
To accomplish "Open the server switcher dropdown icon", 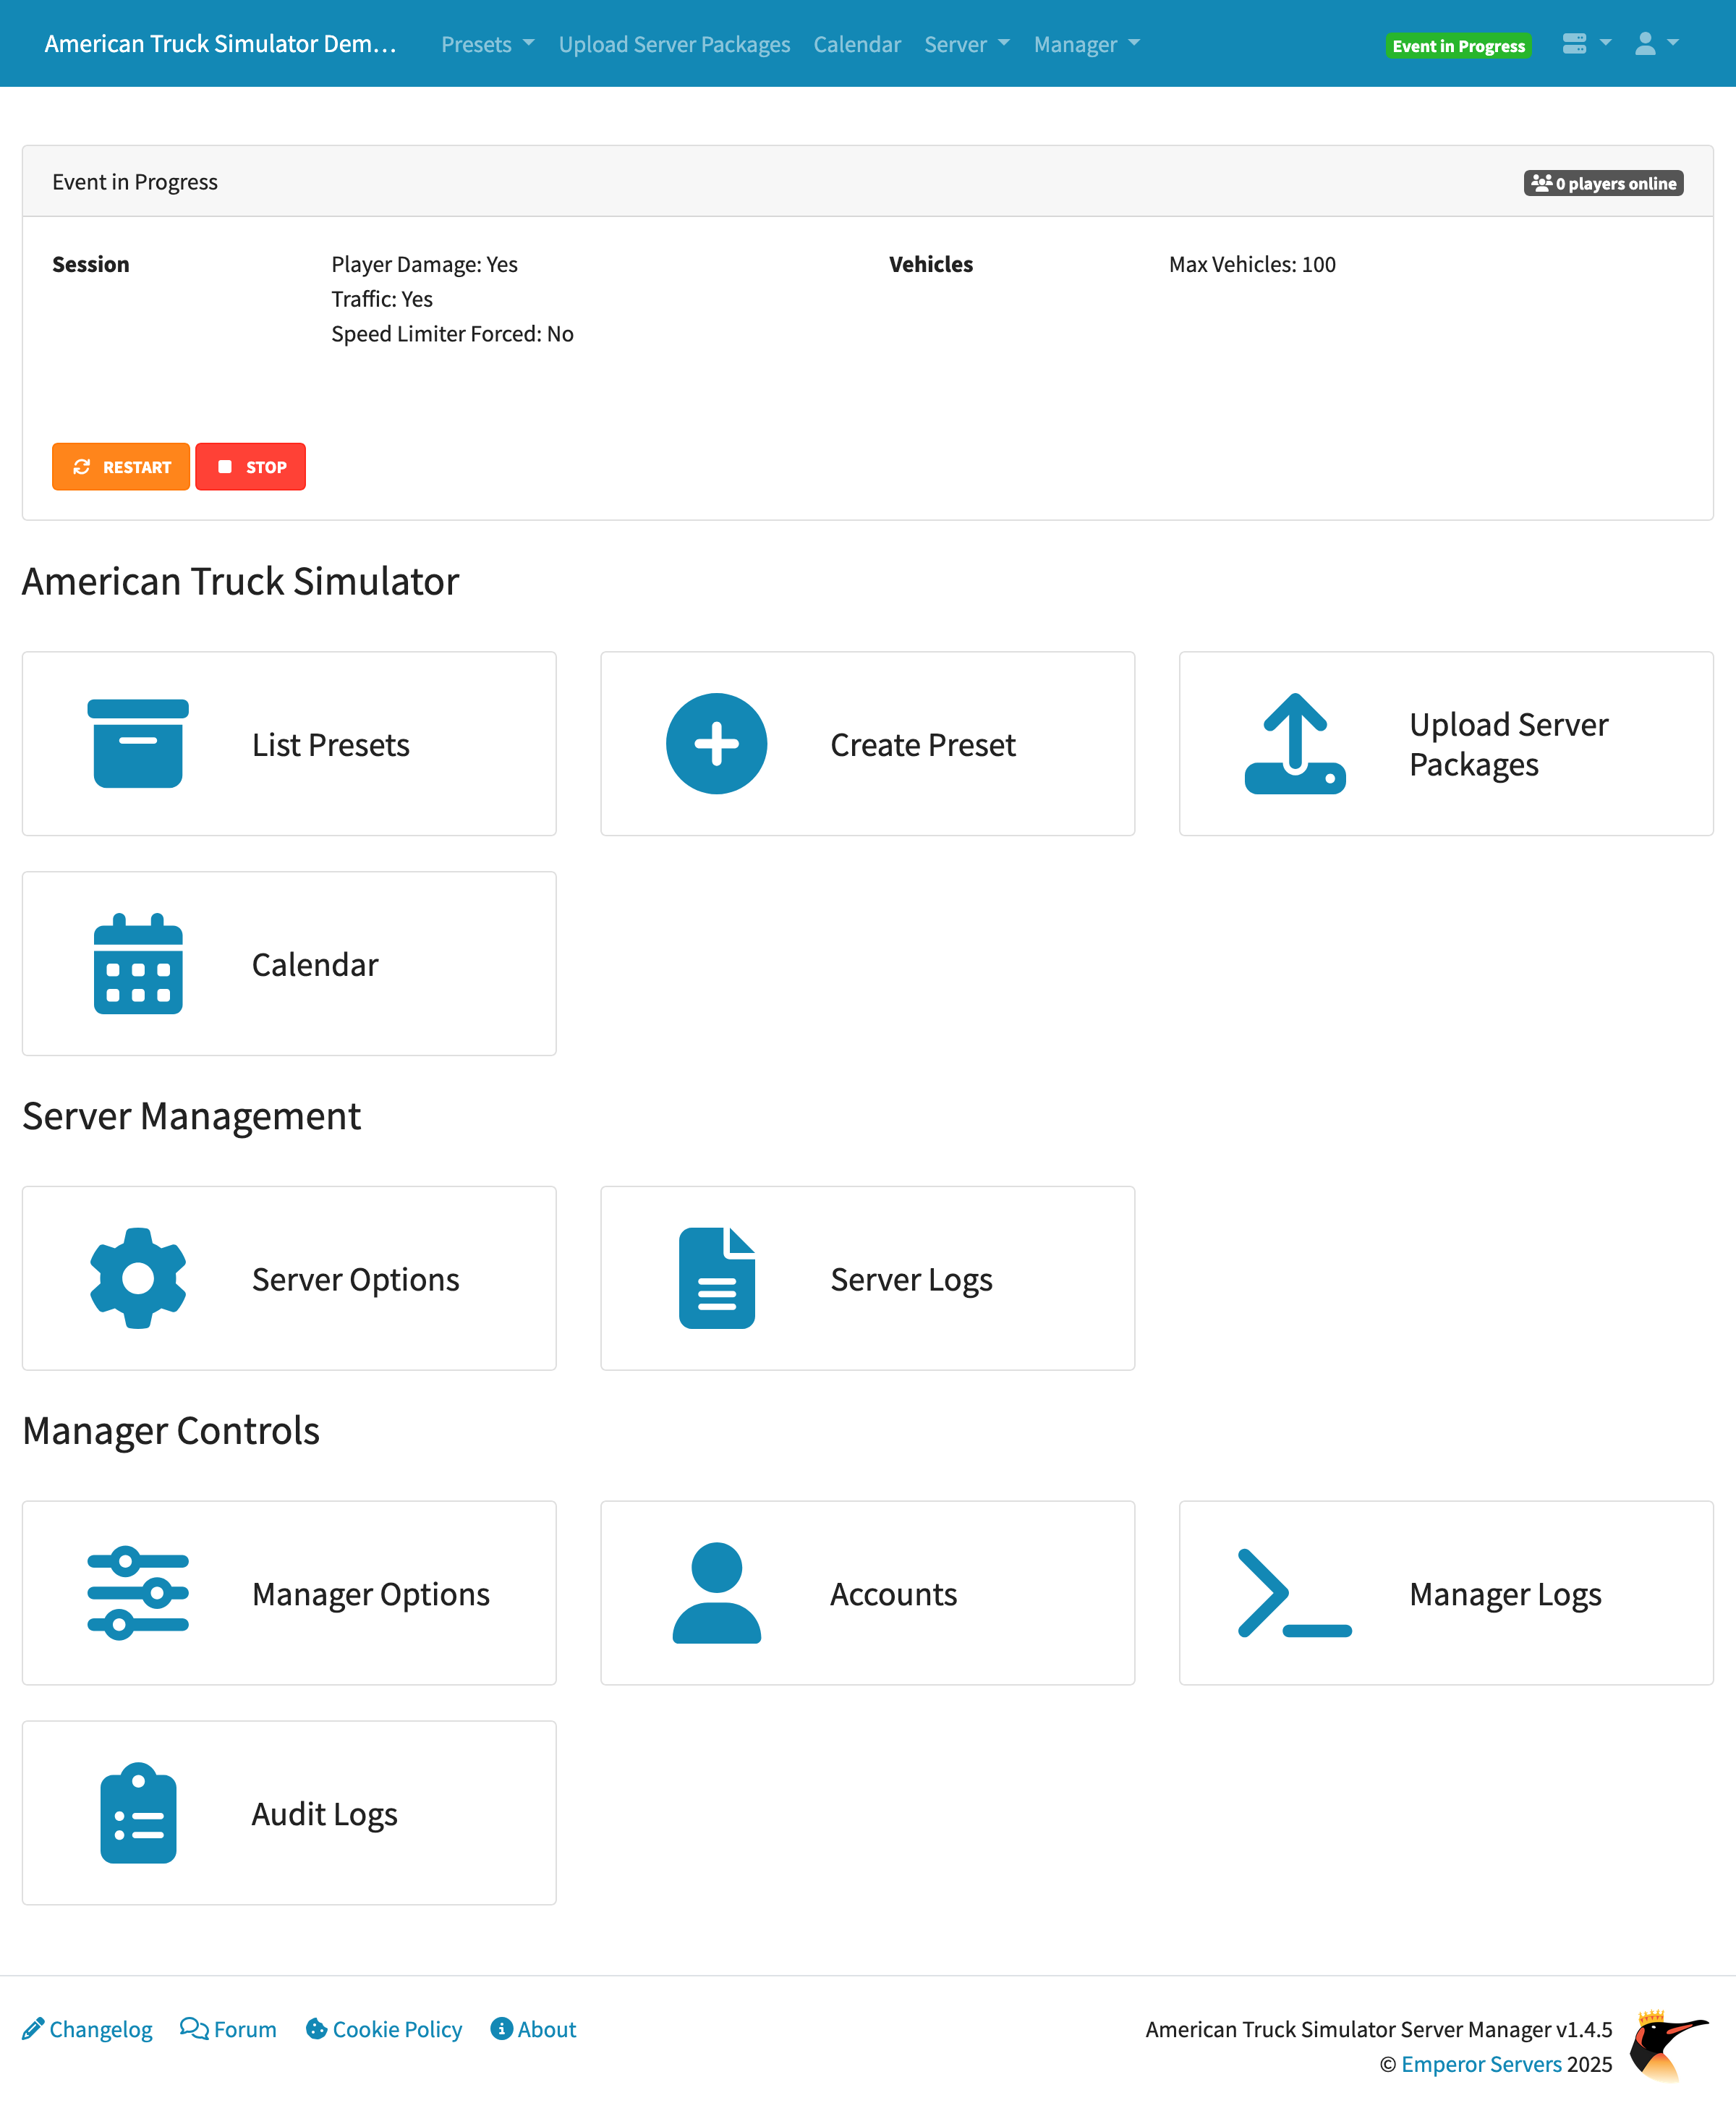I will [1586, 44].
